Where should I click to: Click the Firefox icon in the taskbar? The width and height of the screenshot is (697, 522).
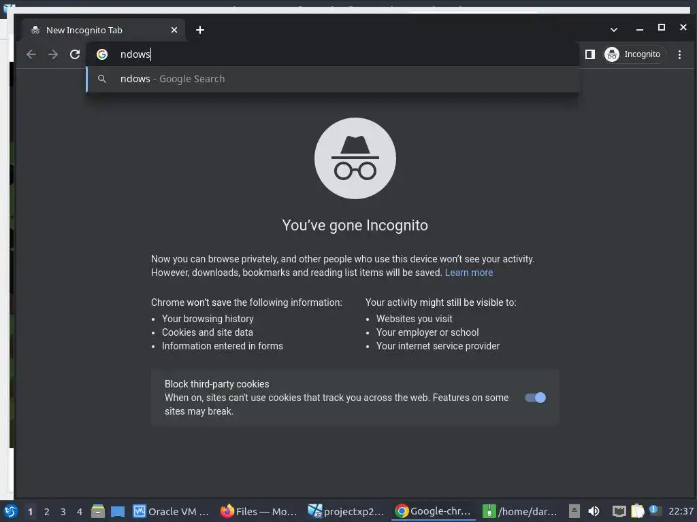(227, 511)
